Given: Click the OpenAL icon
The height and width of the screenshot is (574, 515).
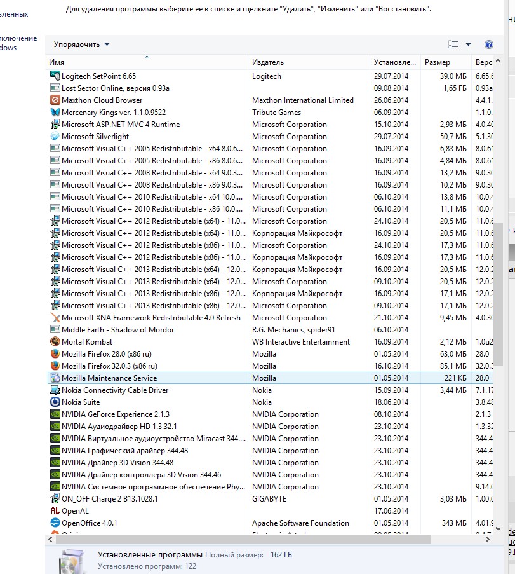Looking at the screenshot, I should click(x=55, y=510).
